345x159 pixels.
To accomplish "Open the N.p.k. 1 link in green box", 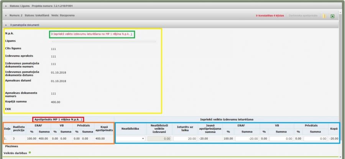I will 131,34.
